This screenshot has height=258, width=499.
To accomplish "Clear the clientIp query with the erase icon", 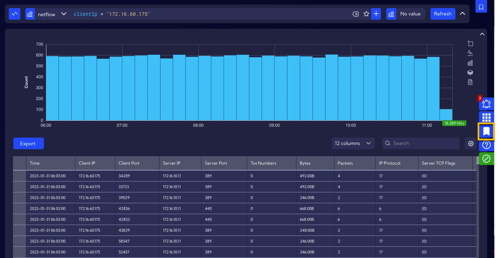I will tap(355, 14).
